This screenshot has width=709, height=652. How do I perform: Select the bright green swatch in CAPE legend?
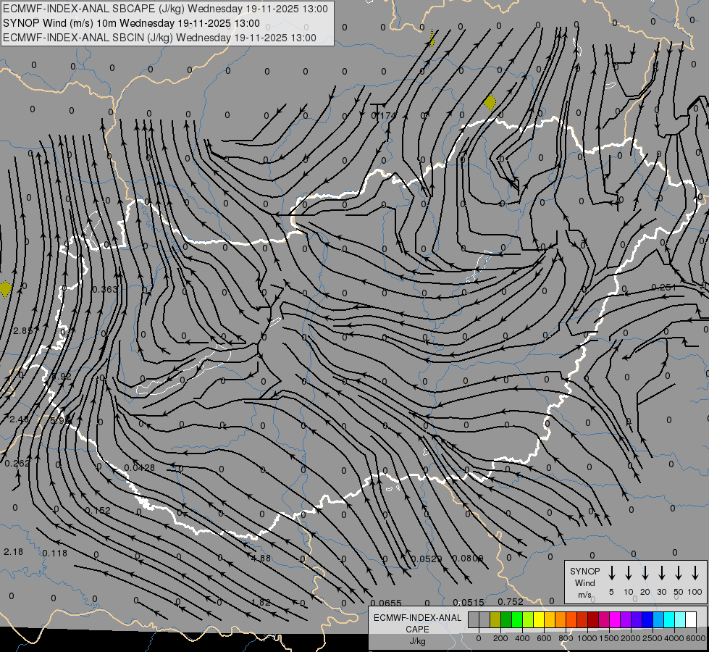[517, 619]
